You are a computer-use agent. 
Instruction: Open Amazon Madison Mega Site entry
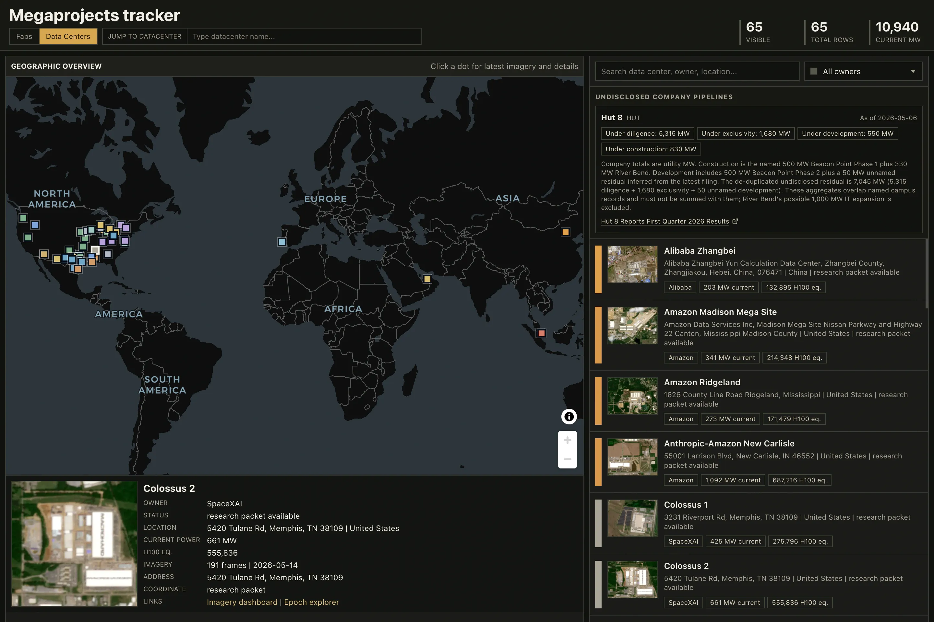click(759, 335)
